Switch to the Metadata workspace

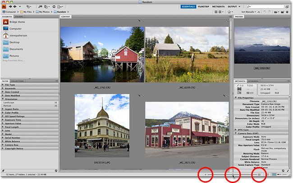(218, 7)
